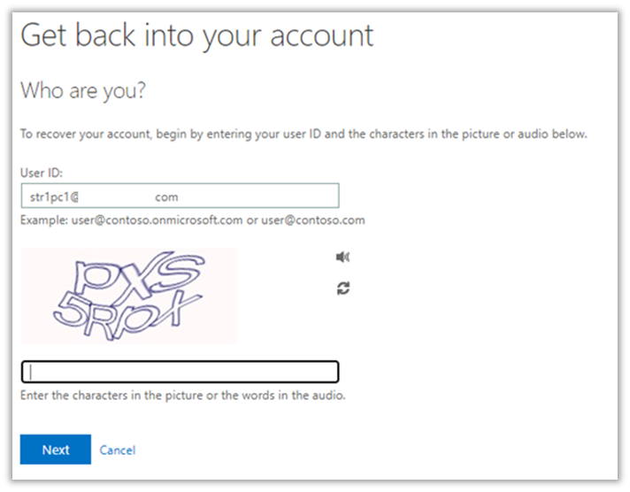Click the Cancel link
This screenshot has height=492, width=630.
tap(118, 450)
